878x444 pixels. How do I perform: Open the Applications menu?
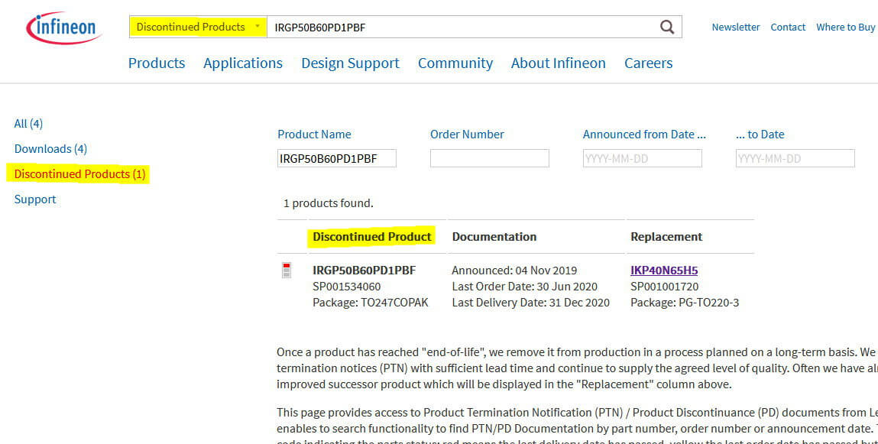pos(243,63)
